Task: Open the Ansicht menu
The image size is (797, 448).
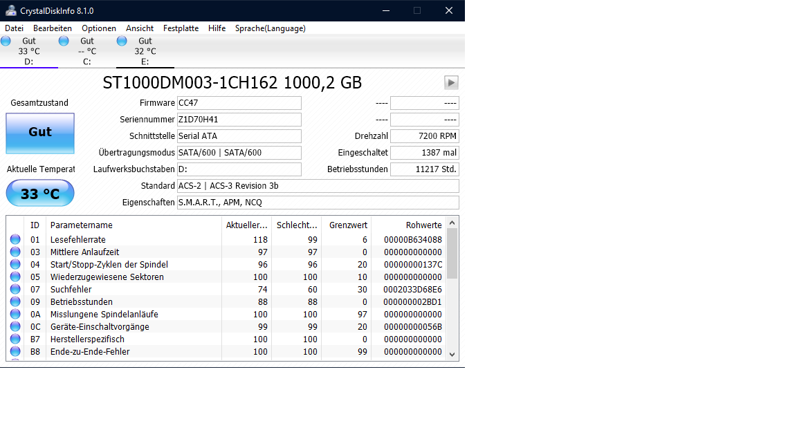Action: (x=140, y=28)
